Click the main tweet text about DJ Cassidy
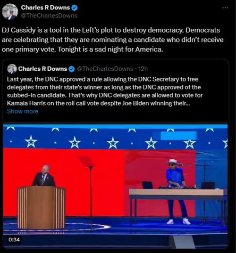This screenshot has width=236, height=253. point(113,40)
